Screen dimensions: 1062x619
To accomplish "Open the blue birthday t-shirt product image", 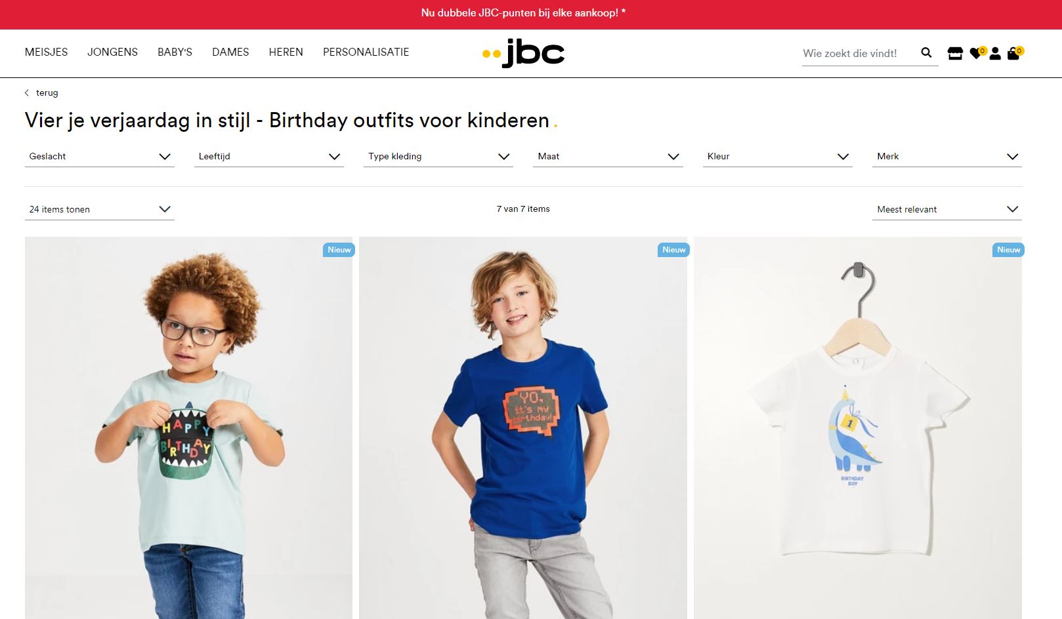I will (x=523, y=428).
